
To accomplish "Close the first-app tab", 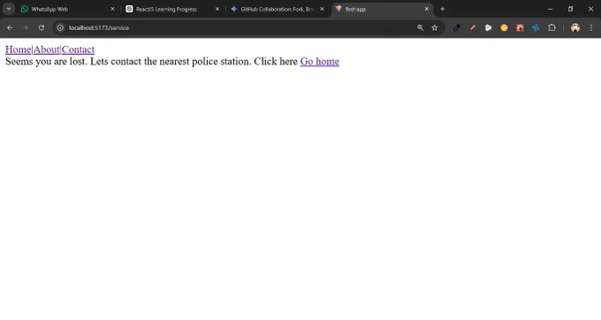I will 427,9.
